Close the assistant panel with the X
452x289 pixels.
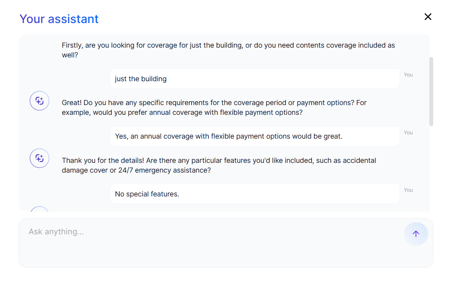coord(428,16)
